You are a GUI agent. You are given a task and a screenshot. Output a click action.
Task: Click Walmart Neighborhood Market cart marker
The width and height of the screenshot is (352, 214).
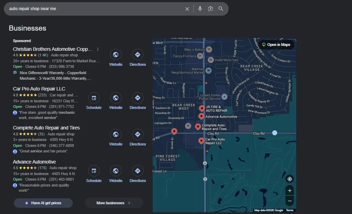(208, 71)
